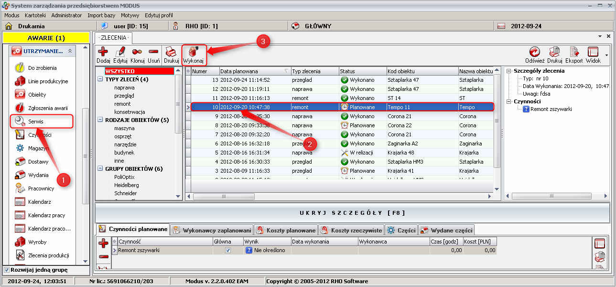Collapse Szczegóły zlecenia in details panel
Viewport: 616px width, 287px height.
click(509, 71)
